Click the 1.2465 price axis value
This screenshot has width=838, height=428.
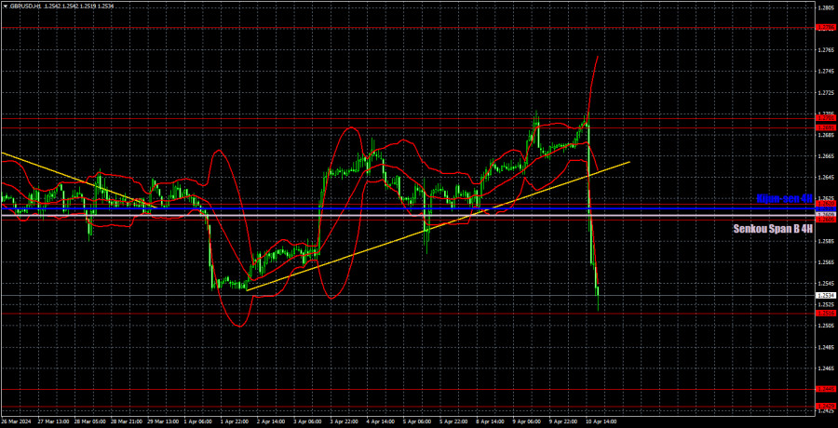coord(824,368)
